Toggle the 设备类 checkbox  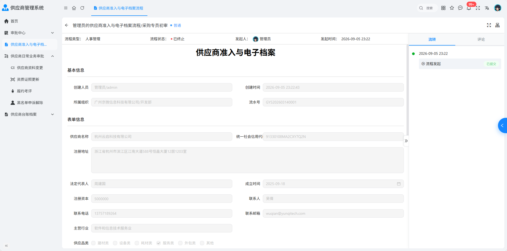click(115, 243)
